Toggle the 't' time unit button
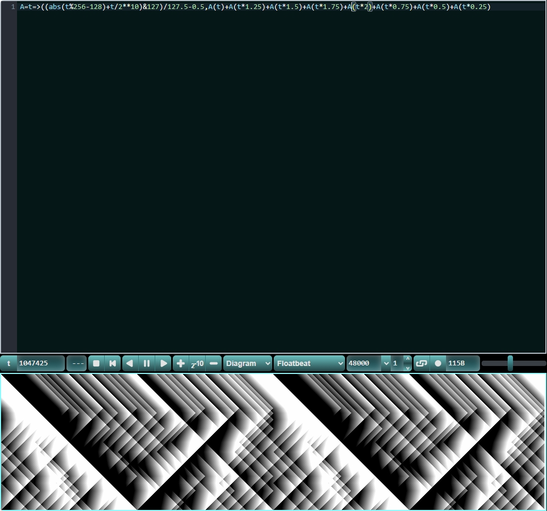547x511 pixels. 9,363
